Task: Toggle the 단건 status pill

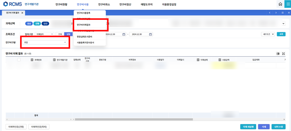Action: [45, 24]
